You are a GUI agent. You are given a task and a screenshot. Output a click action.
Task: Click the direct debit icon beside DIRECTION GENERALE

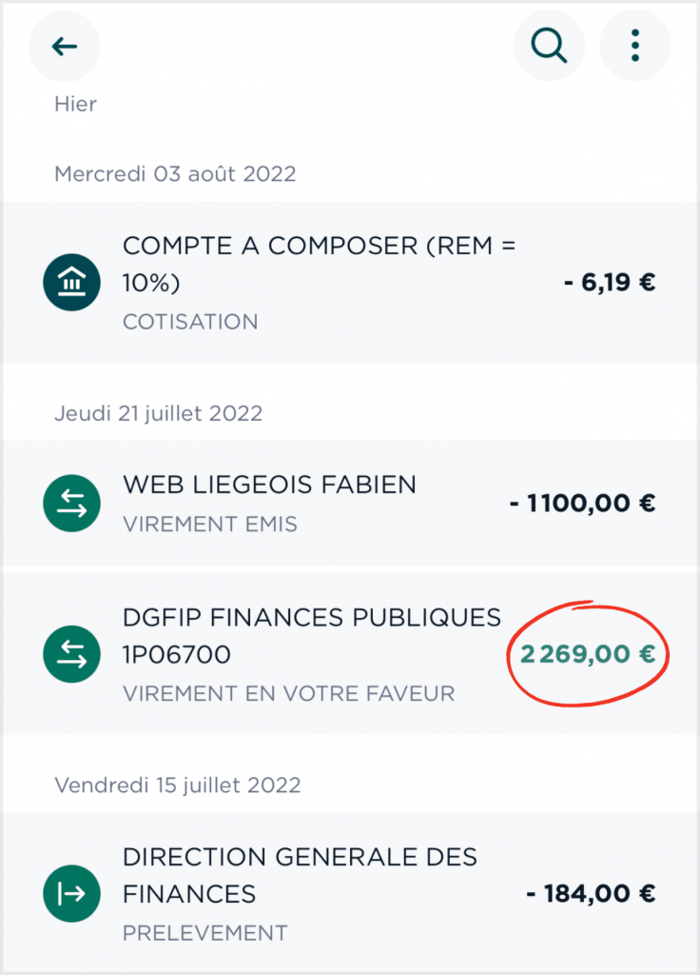[71, 894]
